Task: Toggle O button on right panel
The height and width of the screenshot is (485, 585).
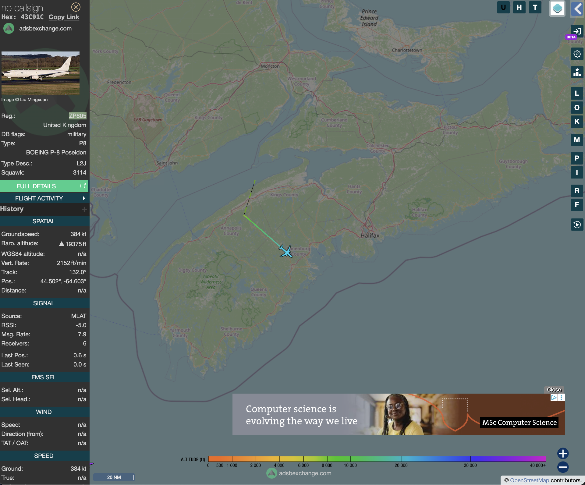Action: (577, 108)
